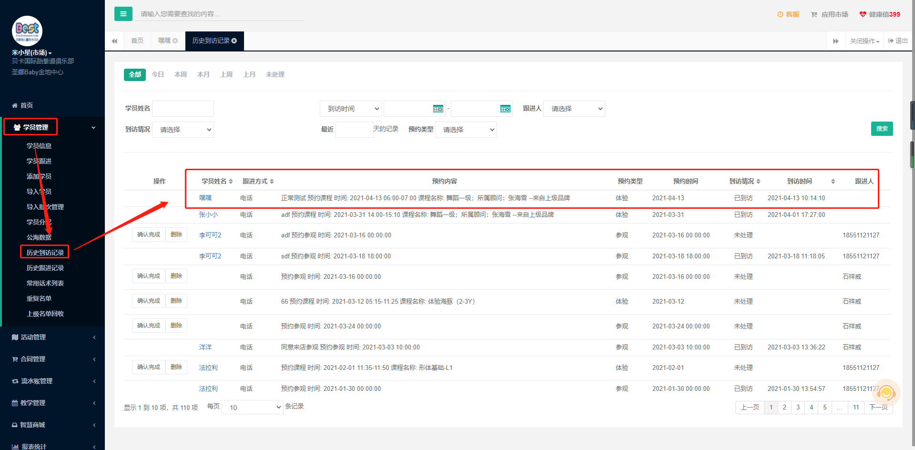Go to page 3 of results
Image resolution: width=915 pixels, height=450 pixels.
click(x=798, y=407)
